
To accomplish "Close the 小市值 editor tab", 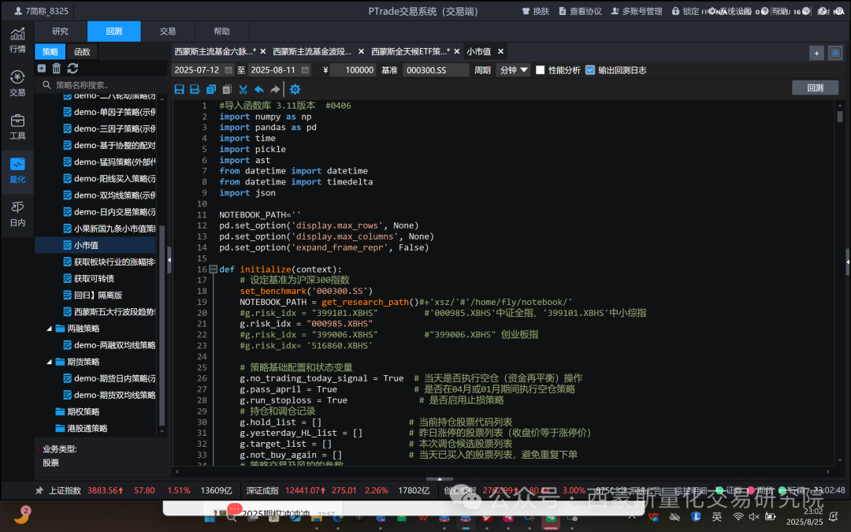I will click(x=500, y=51).
